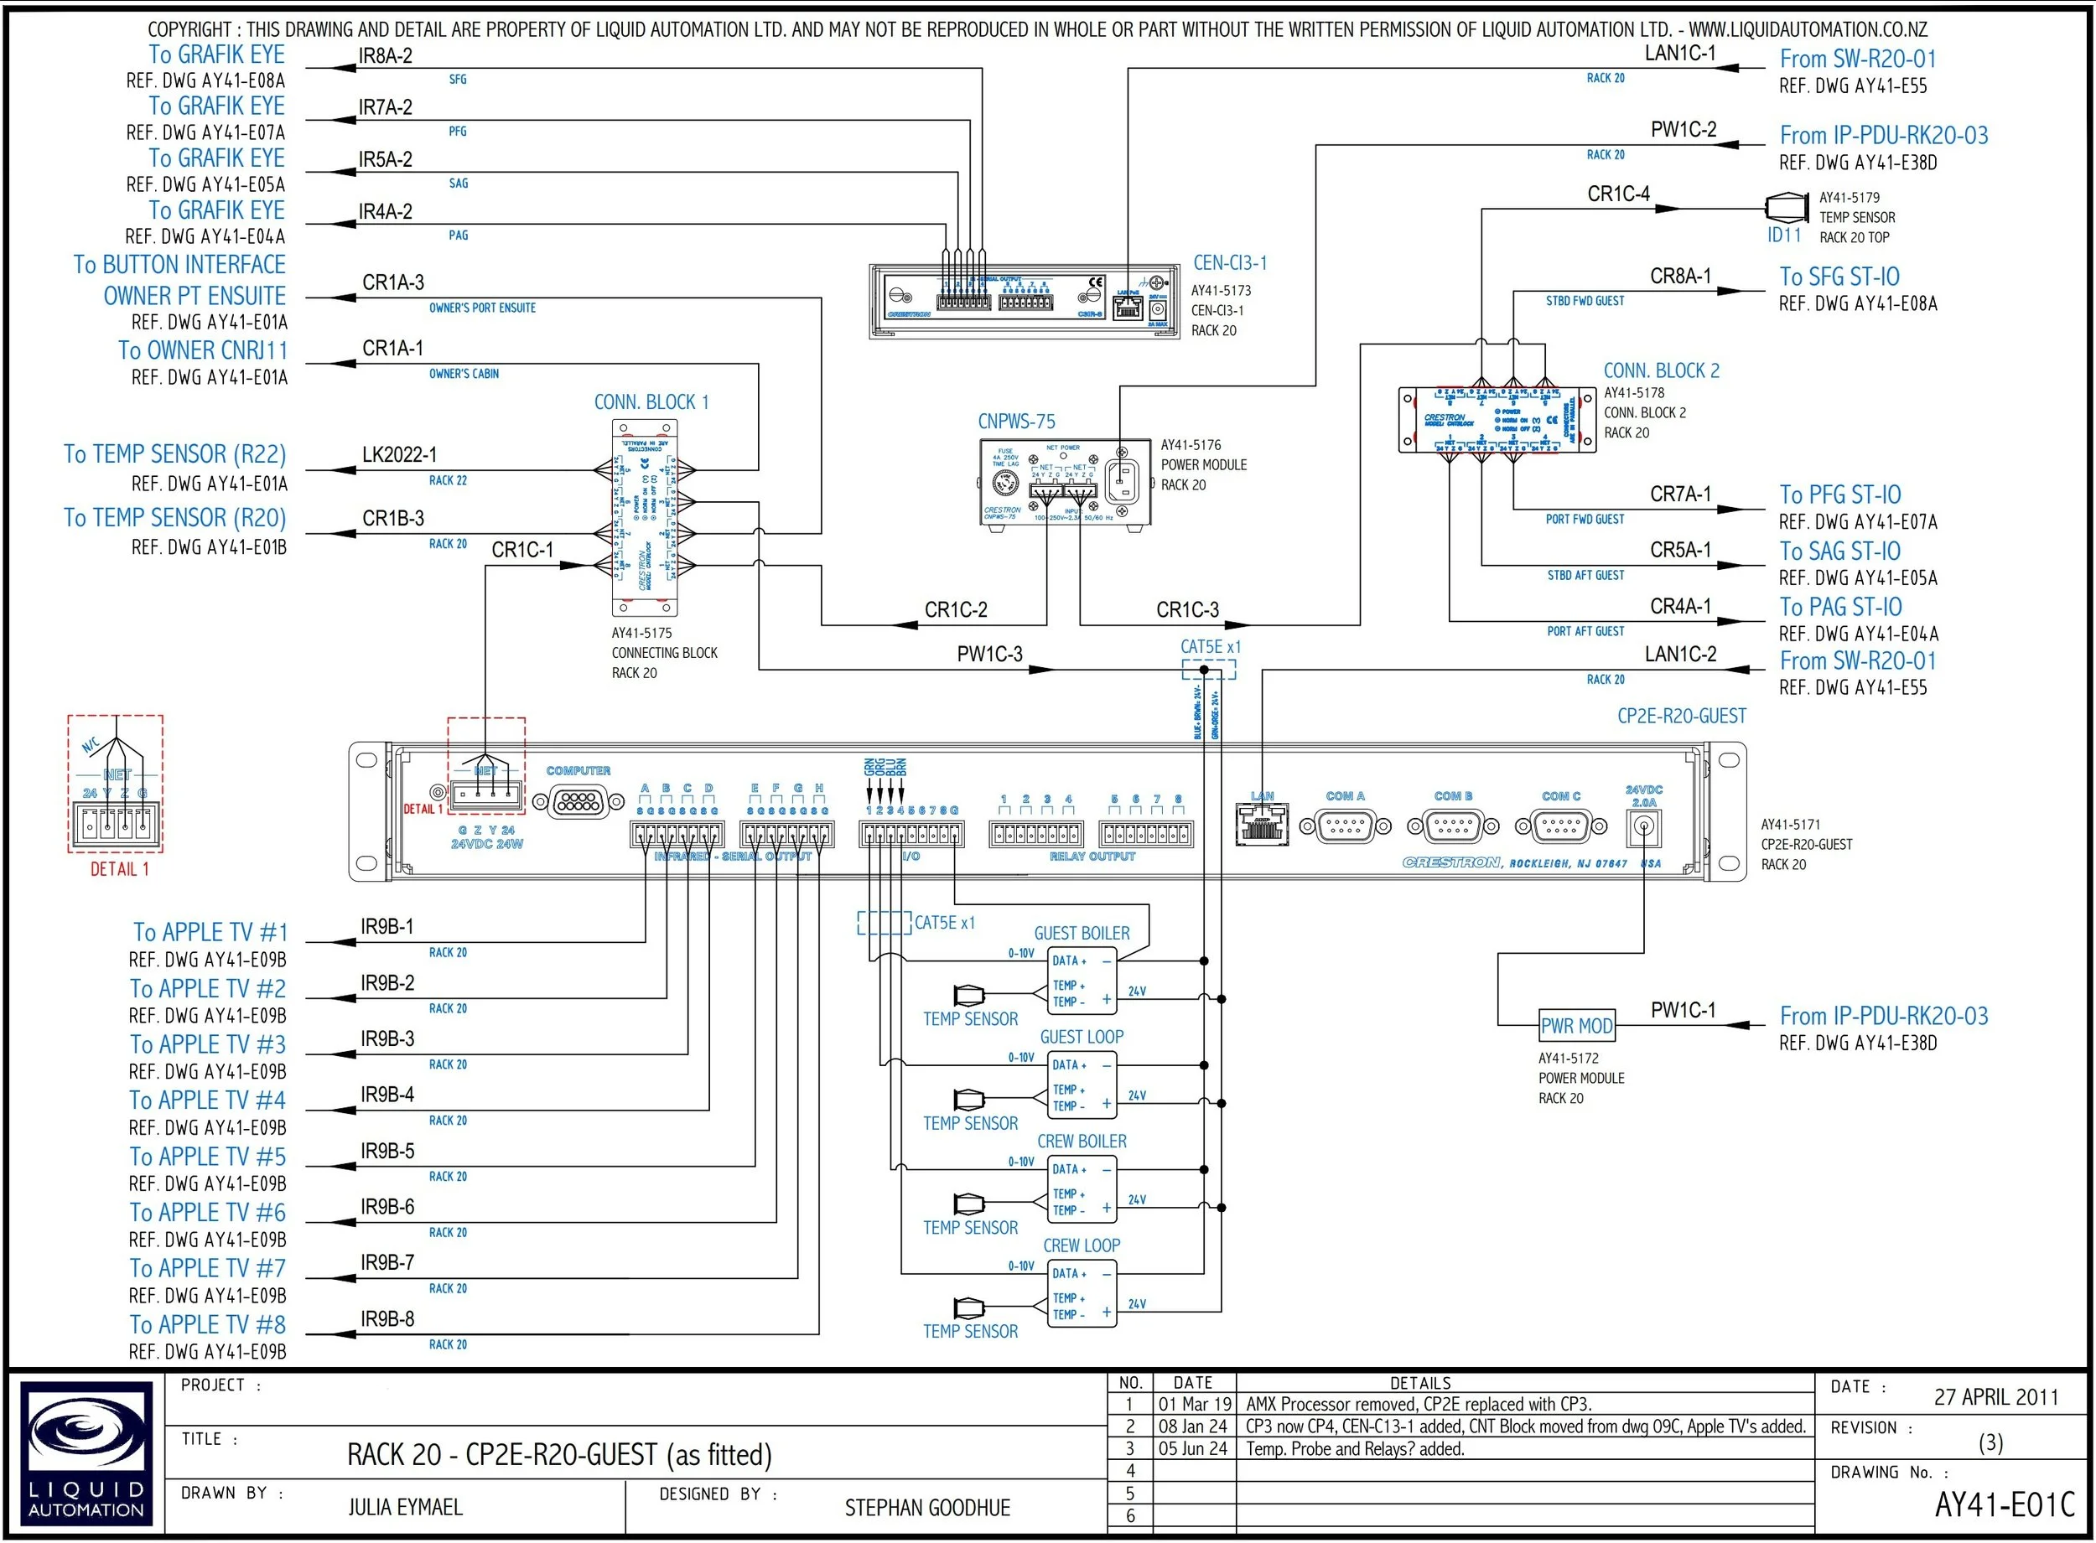This screenshot has height=1543, width=2096.
Task: Select the CNPWS-75 power module graphic
Action: [1065, 482]
